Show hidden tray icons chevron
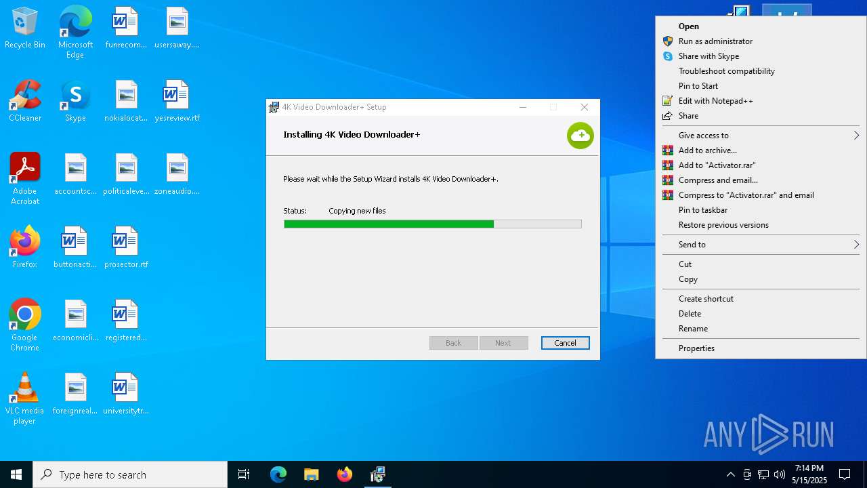 coord(730,474)
